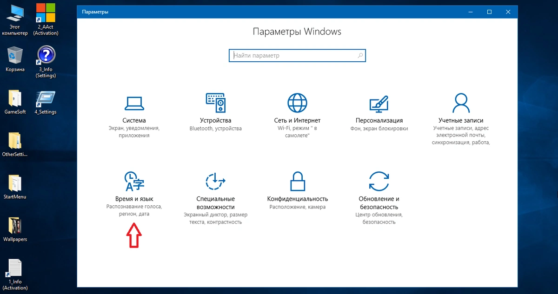Open the Сеть и Интернет globe icon
Screen dimensions: 558x294
pos(297,103)
